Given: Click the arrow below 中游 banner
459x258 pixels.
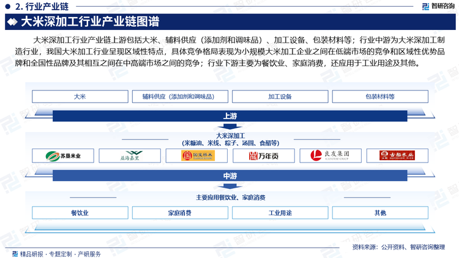Looking at the screenshot, I should click(229, 186).
